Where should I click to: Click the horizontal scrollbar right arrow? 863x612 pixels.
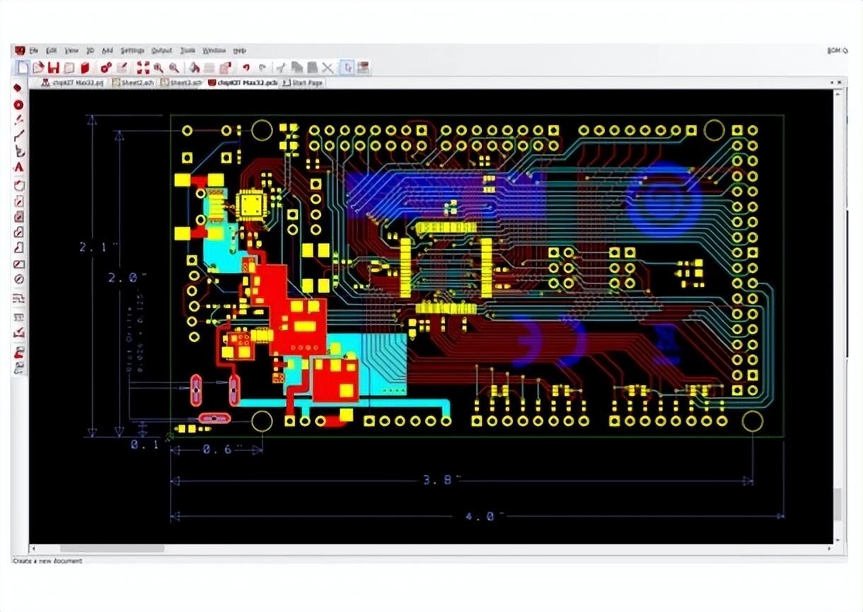[829, 548]
